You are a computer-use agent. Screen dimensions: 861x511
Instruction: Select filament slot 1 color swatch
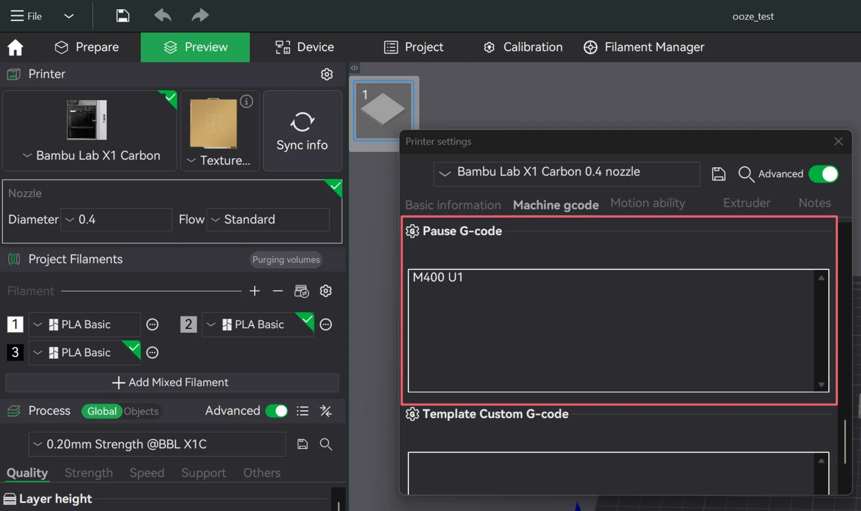click(x=15, y=325)
